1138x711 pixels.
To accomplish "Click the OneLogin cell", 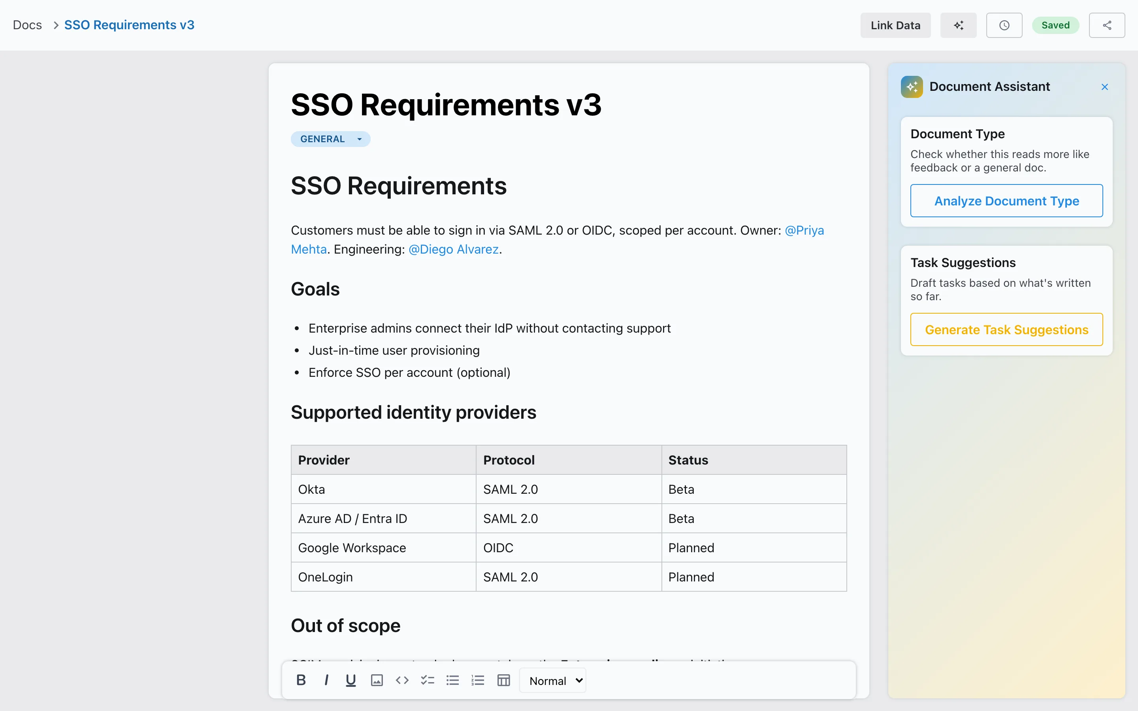I will pyautogui.click(x=384, y=577).
